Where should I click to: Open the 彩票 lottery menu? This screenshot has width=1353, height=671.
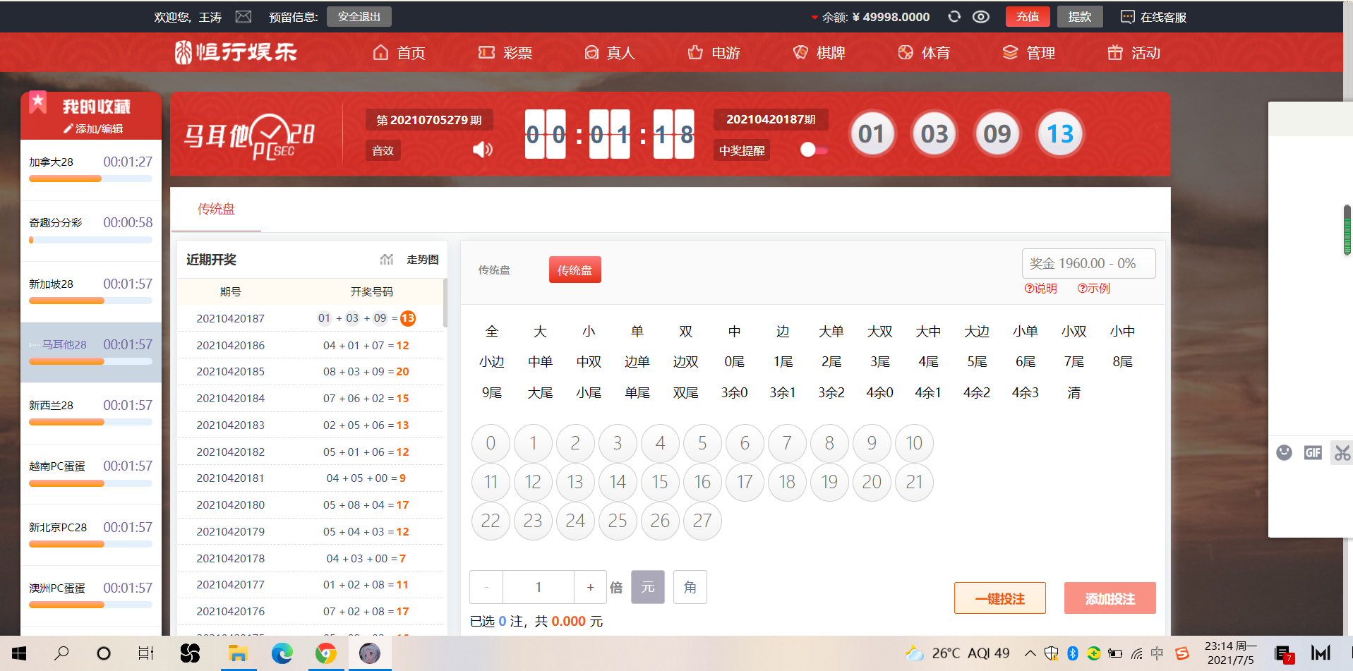[505, 53]
